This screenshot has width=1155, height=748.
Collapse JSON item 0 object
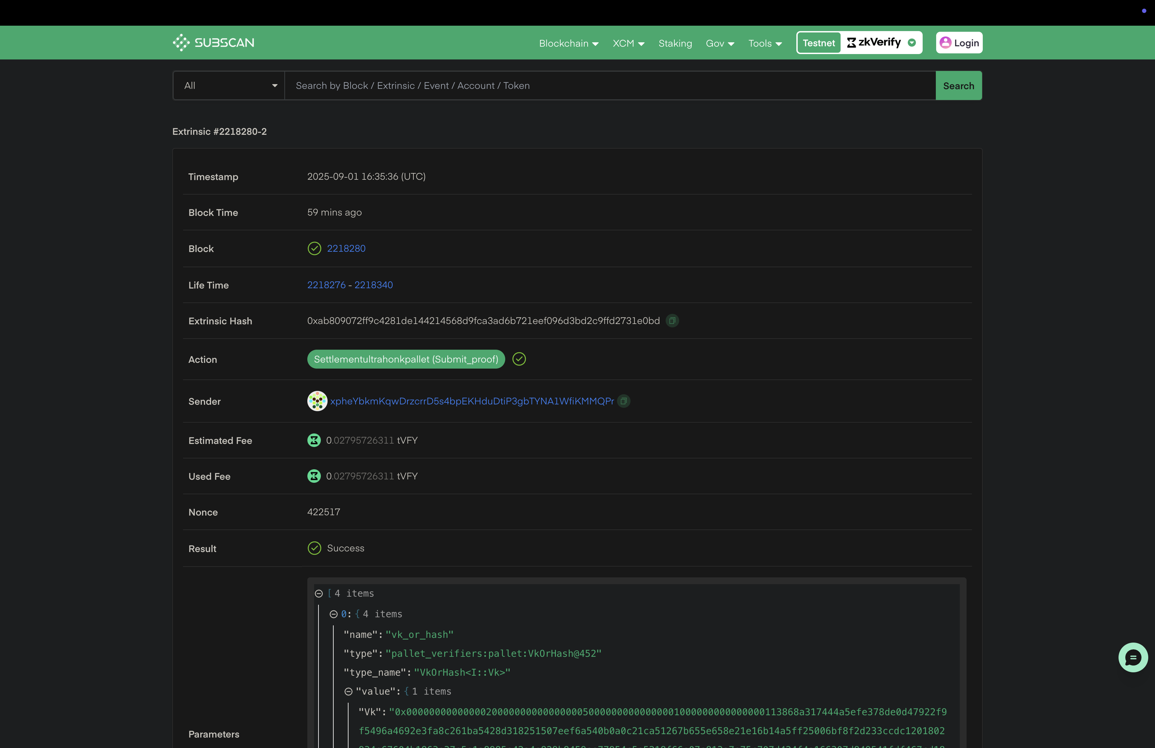coord(333,614)
